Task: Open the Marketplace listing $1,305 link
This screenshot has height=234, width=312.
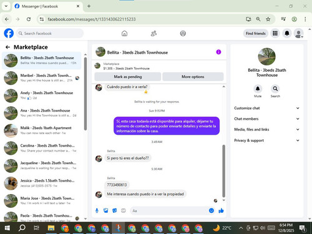Action: tap(126, 69)
